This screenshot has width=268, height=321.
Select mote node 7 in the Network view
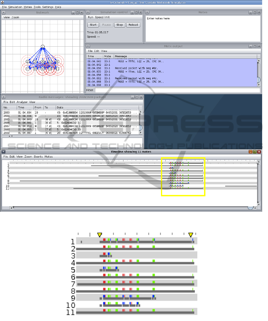click(x=28, y=69)
